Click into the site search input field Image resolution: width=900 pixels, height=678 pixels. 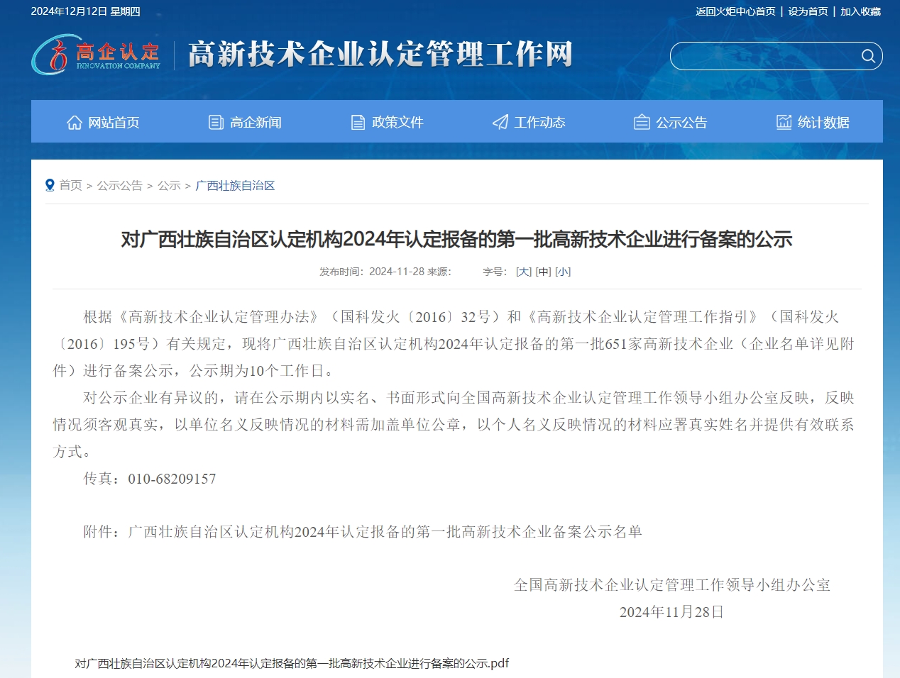pyautogui.click(x=763, y=56)
